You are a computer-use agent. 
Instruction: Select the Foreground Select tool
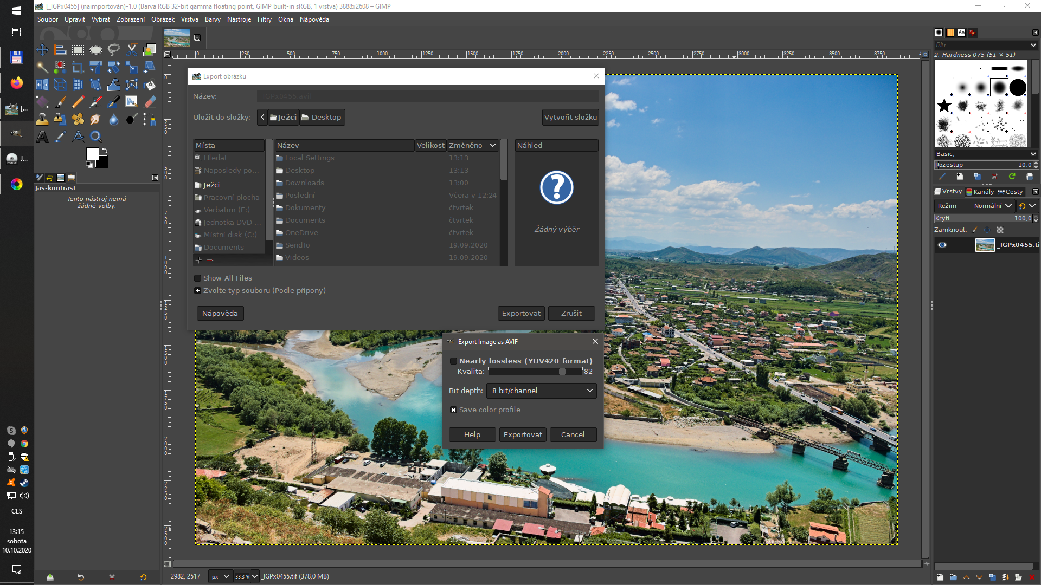point(150,50)
